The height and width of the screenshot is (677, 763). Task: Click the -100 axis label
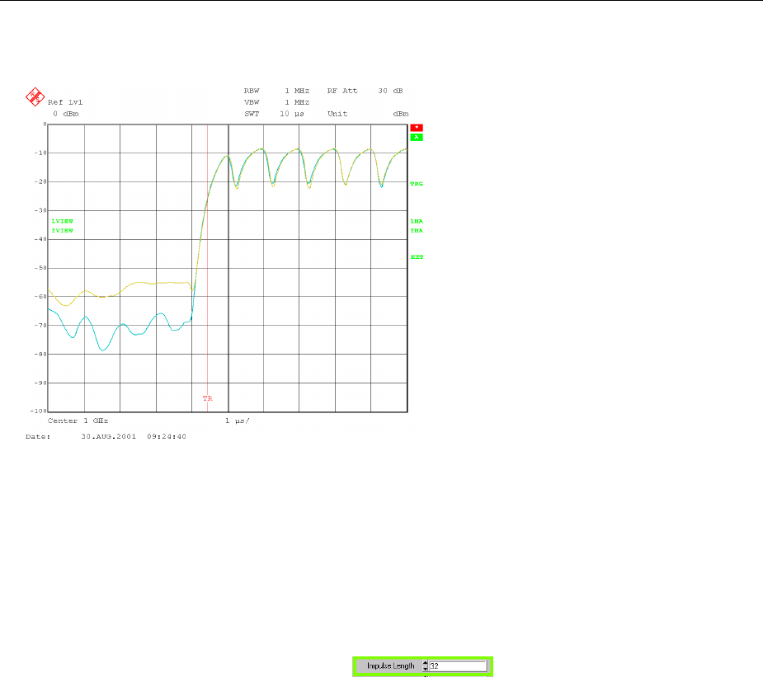point(39,411)
